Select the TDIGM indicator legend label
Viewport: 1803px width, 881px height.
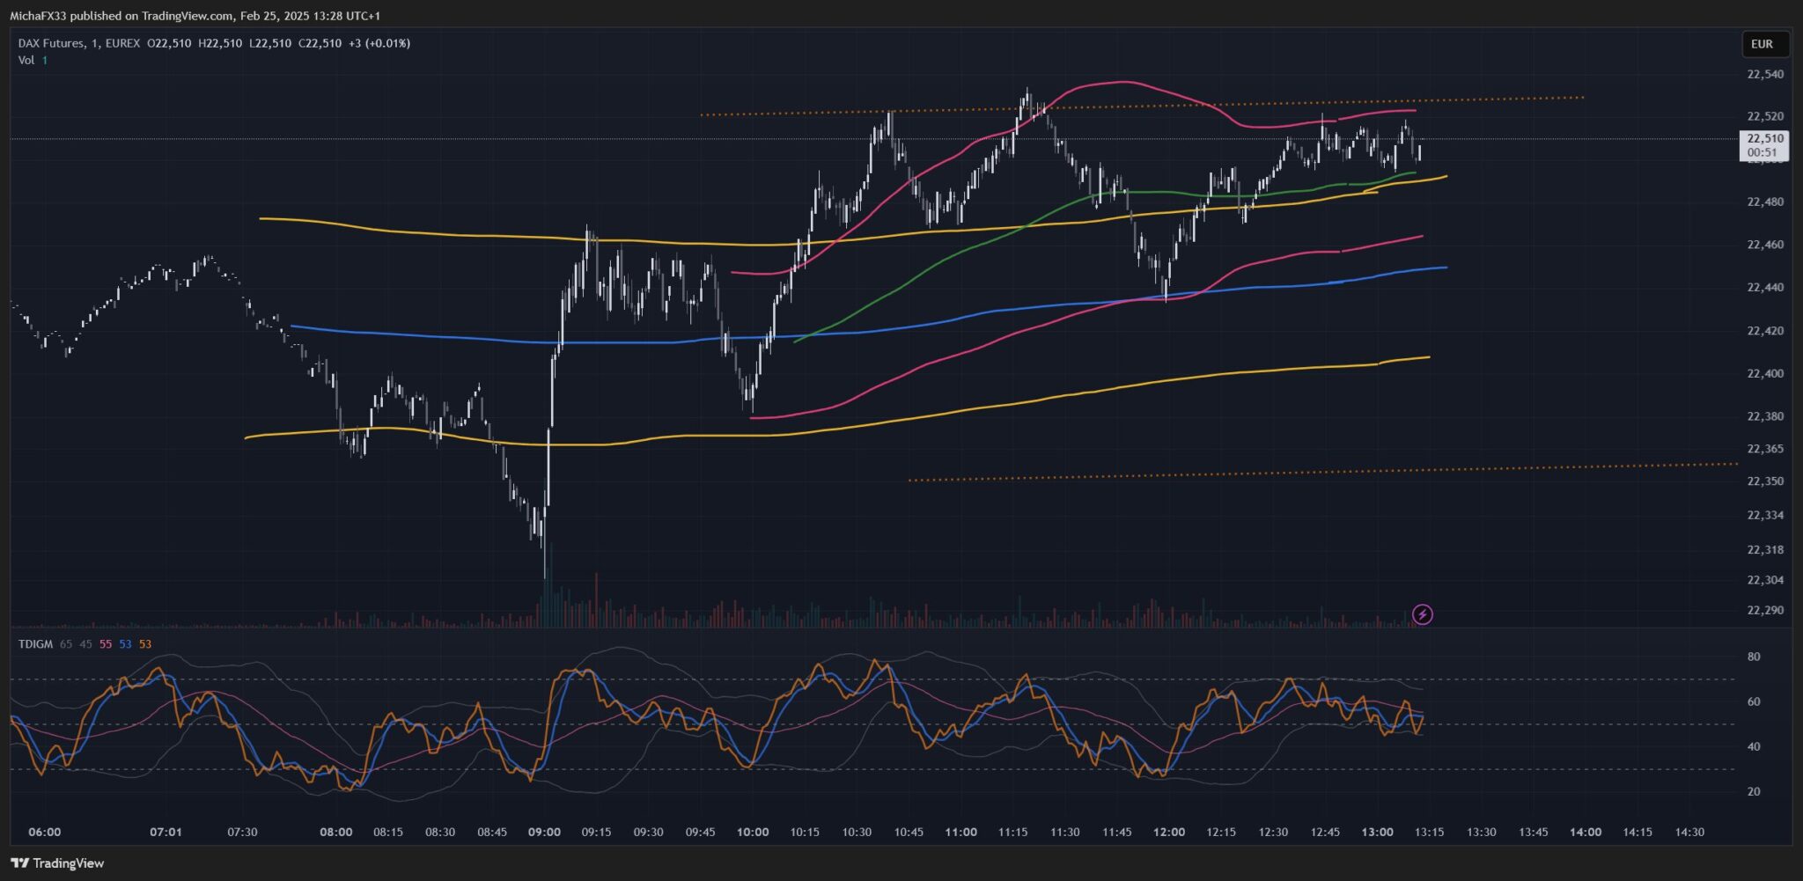click(35, 644)
